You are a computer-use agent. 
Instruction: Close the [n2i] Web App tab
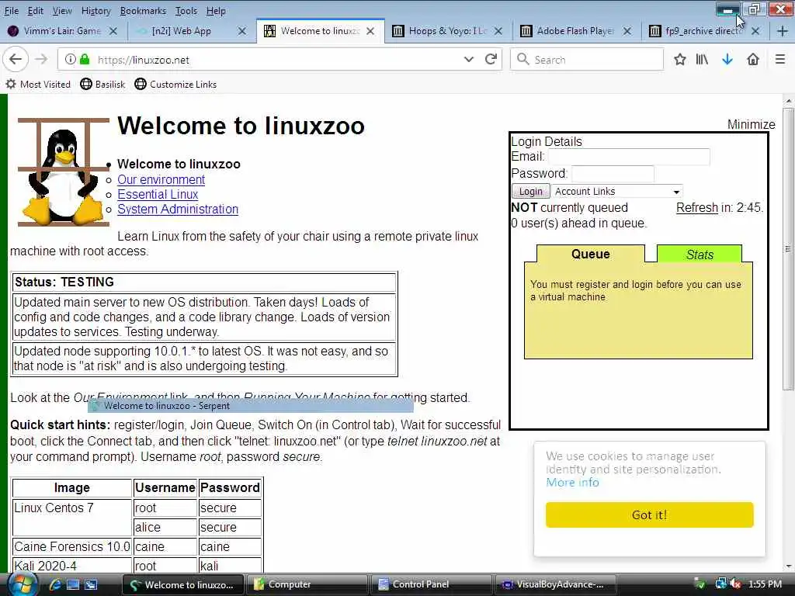242,31
